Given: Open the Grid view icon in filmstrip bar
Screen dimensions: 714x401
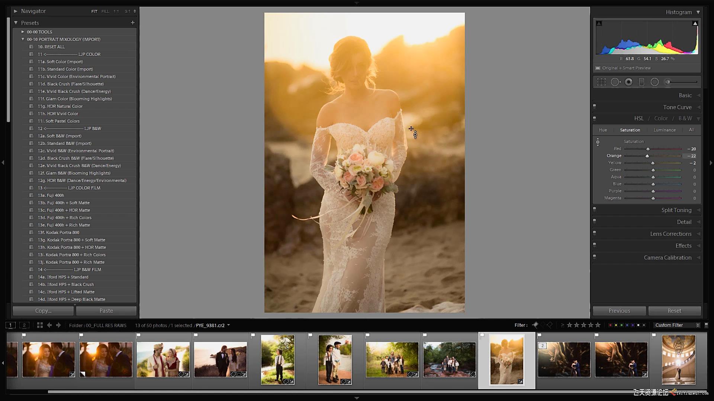Looking at the screenshot, I should pos(40,325).
